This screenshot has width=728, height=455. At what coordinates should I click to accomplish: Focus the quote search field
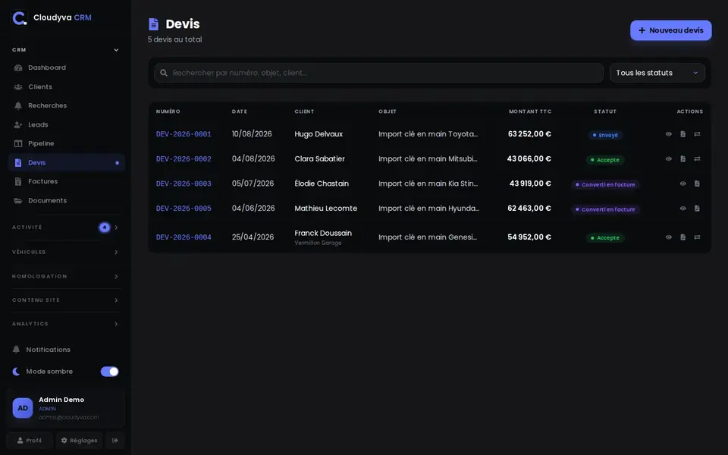[x=378, y=73]
